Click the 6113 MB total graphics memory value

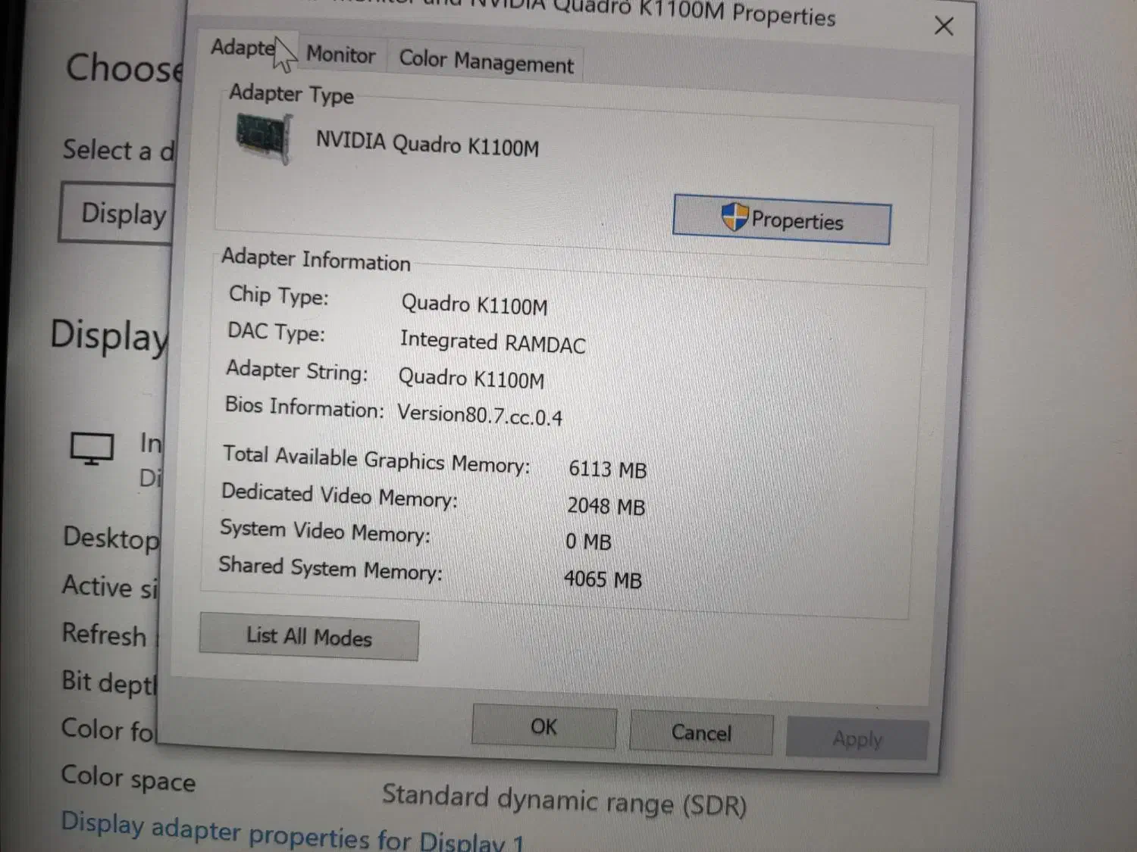[608, 470]
